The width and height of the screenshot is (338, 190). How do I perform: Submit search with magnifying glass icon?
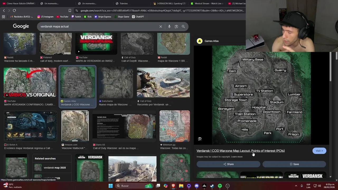click(183, 26)
